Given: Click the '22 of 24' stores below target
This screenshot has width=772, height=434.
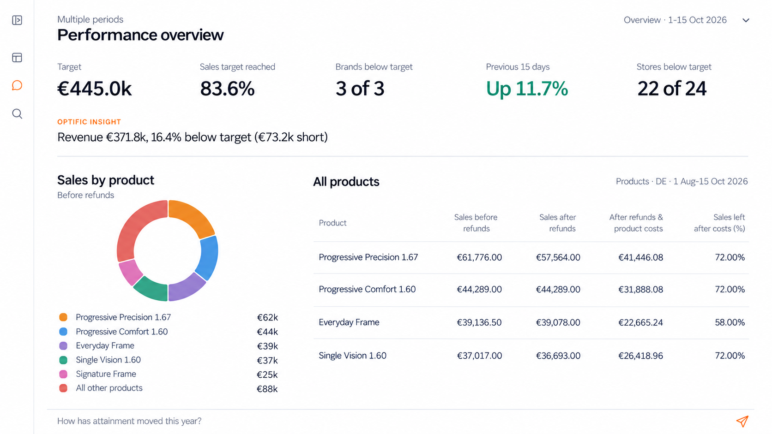Looking at the screenshot, I should pyautogui.click(x=672, y=89).
